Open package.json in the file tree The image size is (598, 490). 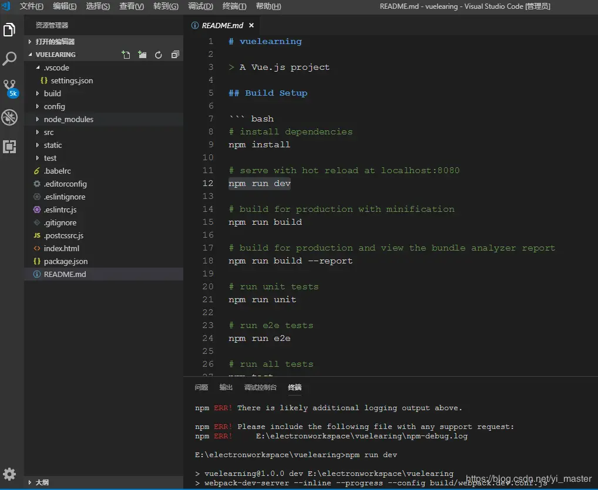[65, 261]
